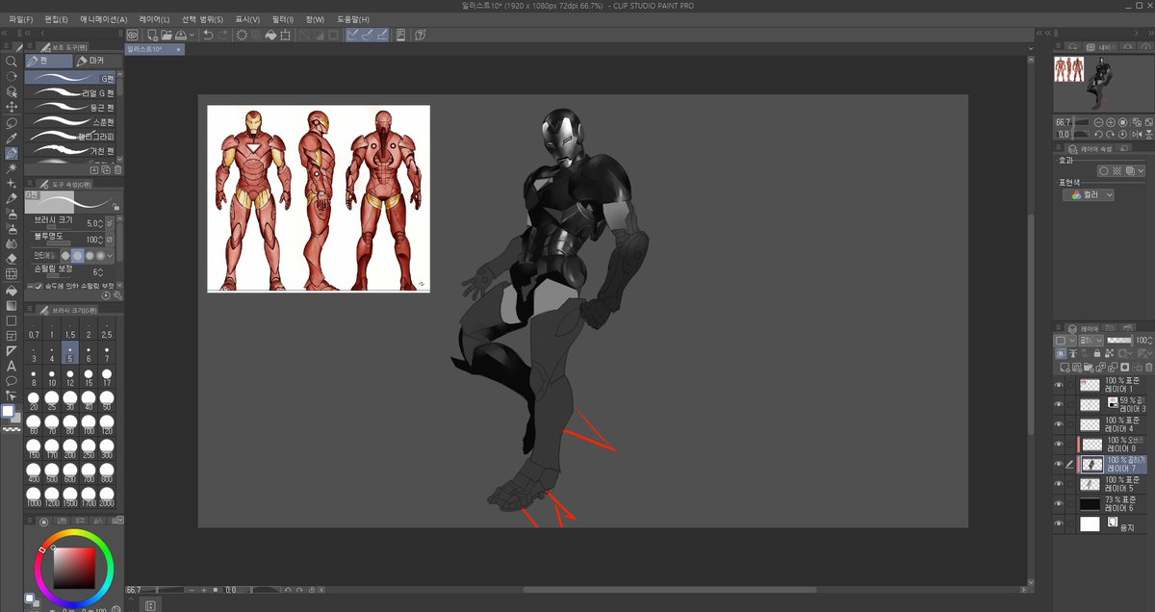Click Navigator zoom out minus icon
The height and width of the screenshot is (612, 1155).
click(x=1099, y=122)
